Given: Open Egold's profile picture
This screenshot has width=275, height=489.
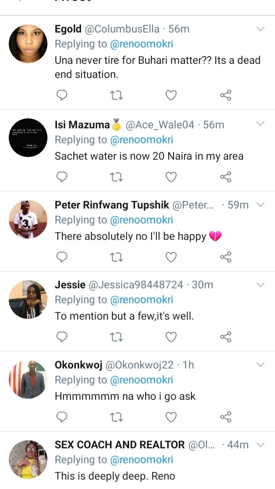Looking at the screenshot, I should pos(28,44).
